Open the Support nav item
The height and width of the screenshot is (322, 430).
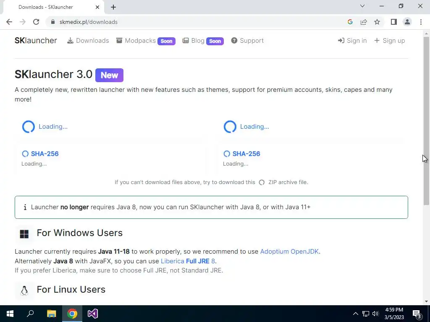247,41
